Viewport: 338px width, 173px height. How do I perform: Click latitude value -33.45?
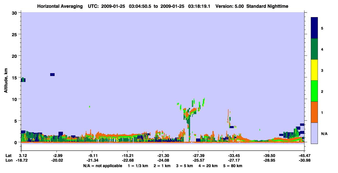pyautogui.click(x=233, y=156)
